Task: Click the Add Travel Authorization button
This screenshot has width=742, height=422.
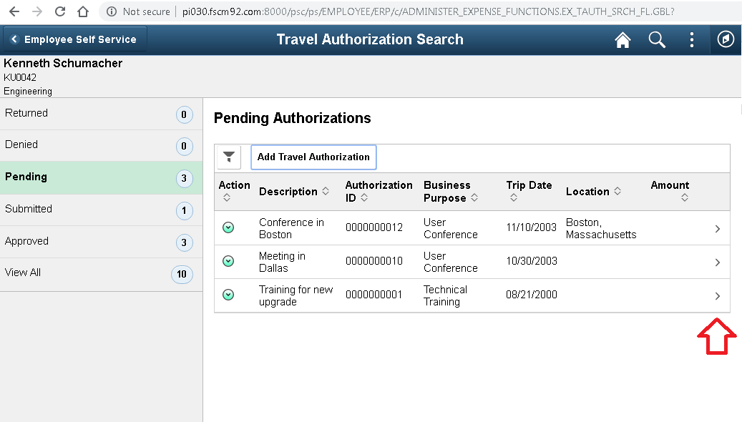Action: click(x=313, y=157)
